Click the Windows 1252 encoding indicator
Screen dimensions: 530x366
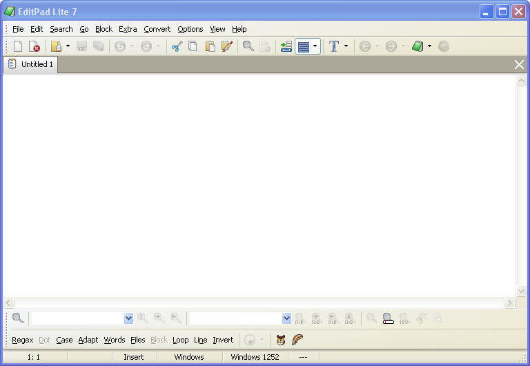[255, 357]
